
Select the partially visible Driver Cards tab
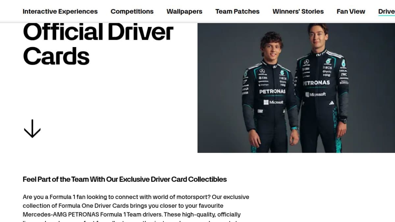pyautogui.click(x=386, y=12)
